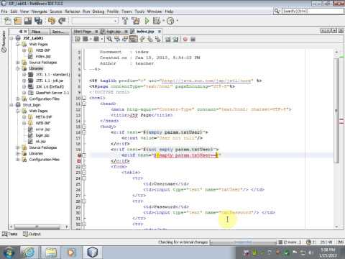Switch to the login.jsp editor tab
Screen dimensions: 345x259
click(114, 32)
